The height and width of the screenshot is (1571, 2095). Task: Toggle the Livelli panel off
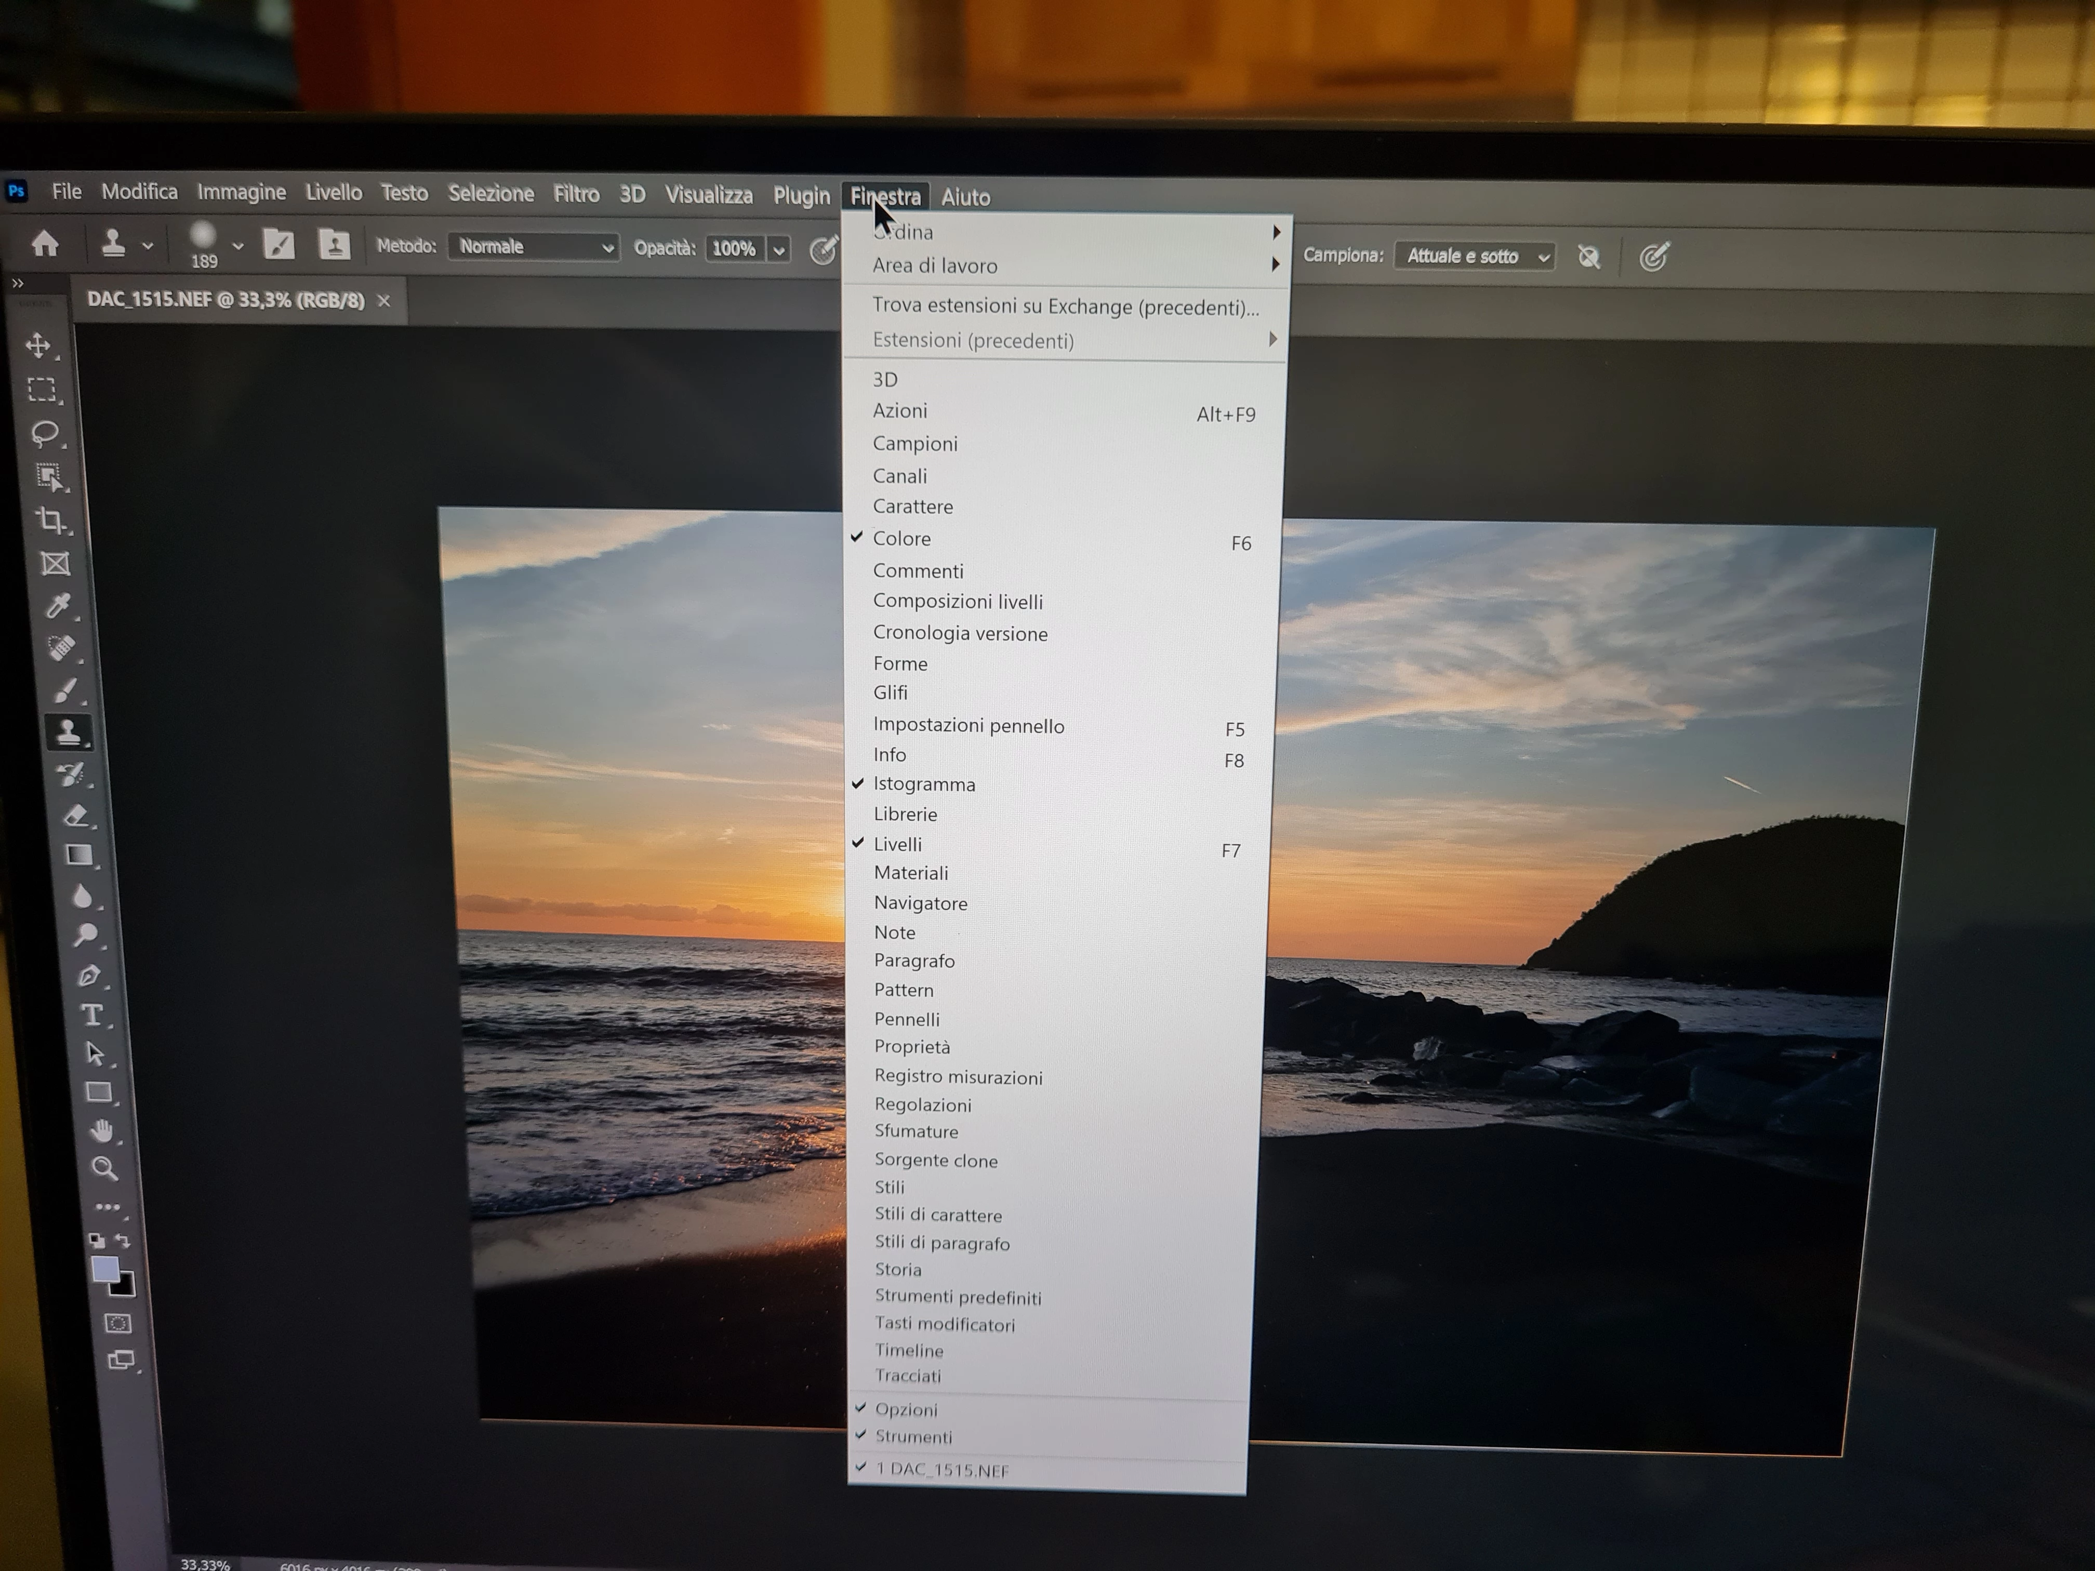(x=897, y=844)
